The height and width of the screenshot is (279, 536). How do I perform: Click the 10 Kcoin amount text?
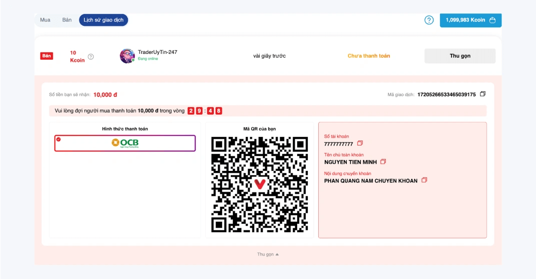point(77,57)
